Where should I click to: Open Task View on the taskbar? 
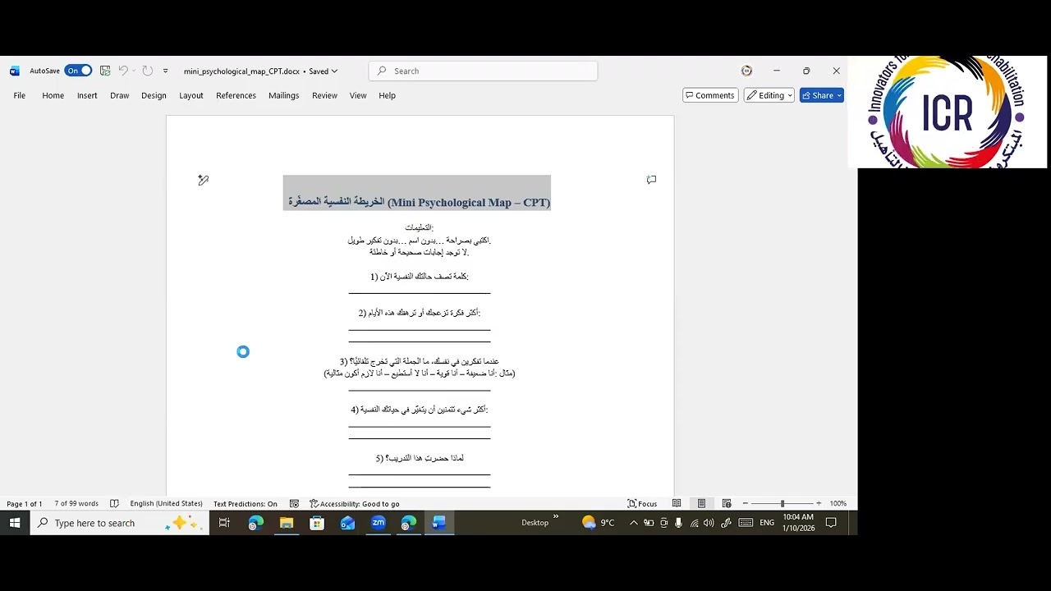click(x=224, y=523)
